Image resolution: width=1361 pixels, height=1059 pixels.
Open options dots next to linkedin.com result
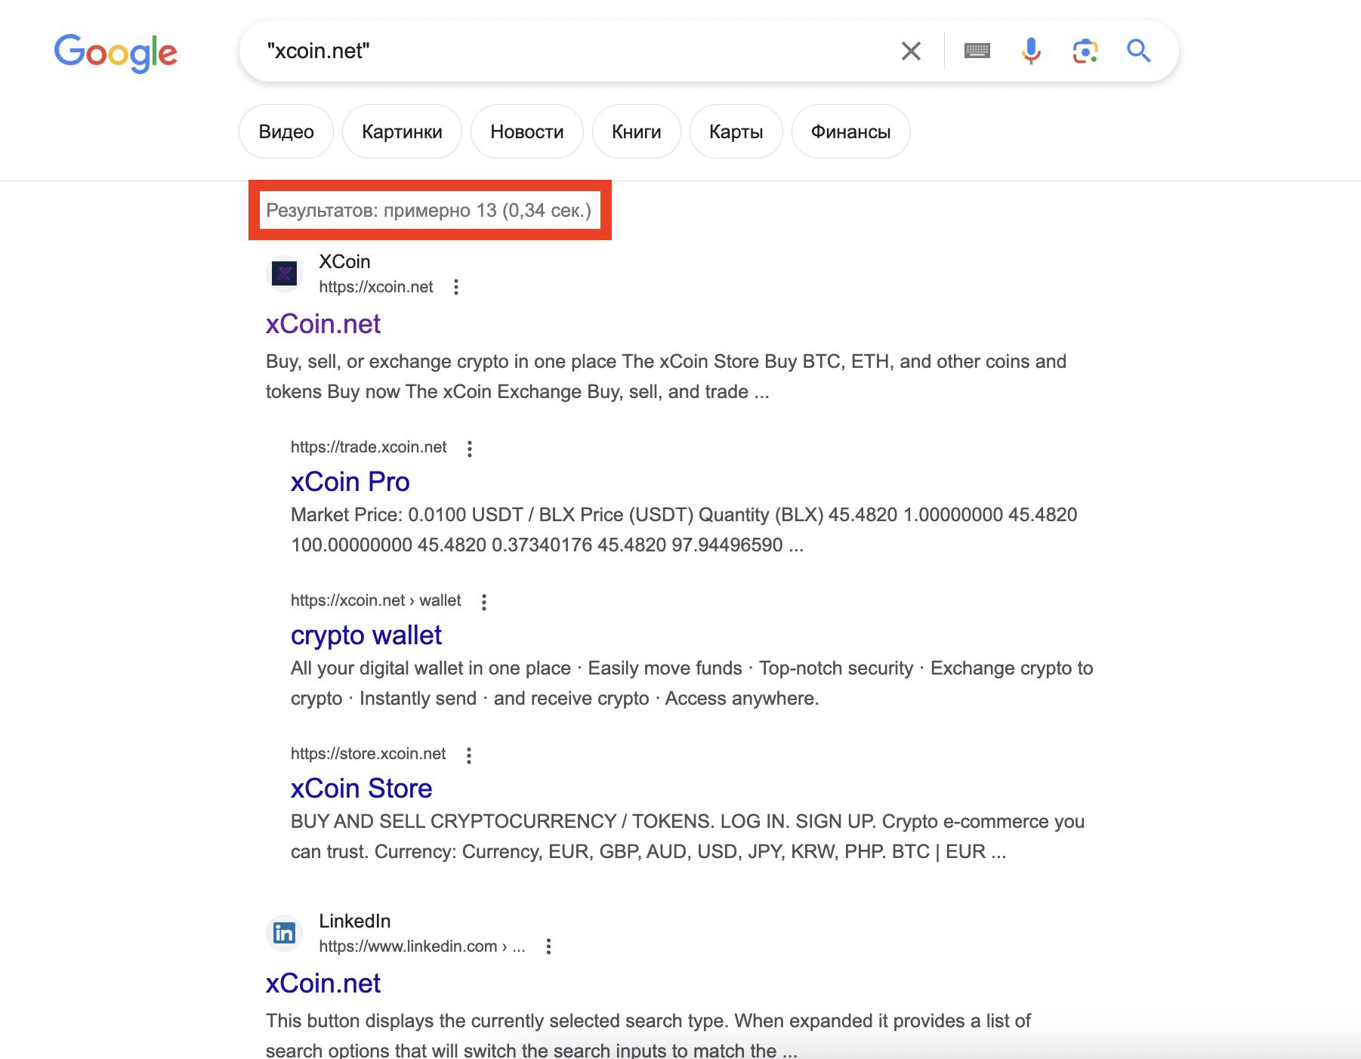[548, 946]
